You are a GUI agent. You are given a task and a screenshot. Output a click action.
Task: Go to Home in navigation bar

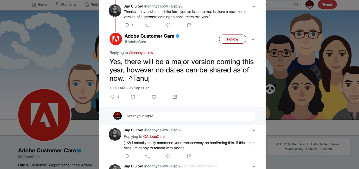tap(39, 4)
